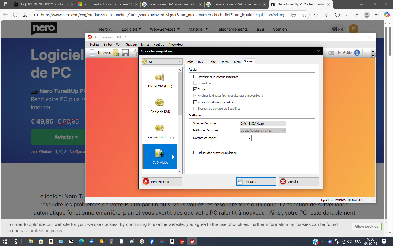Screen dimensions: 393x246
Task: Choose the Copie de DVD icon
Action: 160,106
